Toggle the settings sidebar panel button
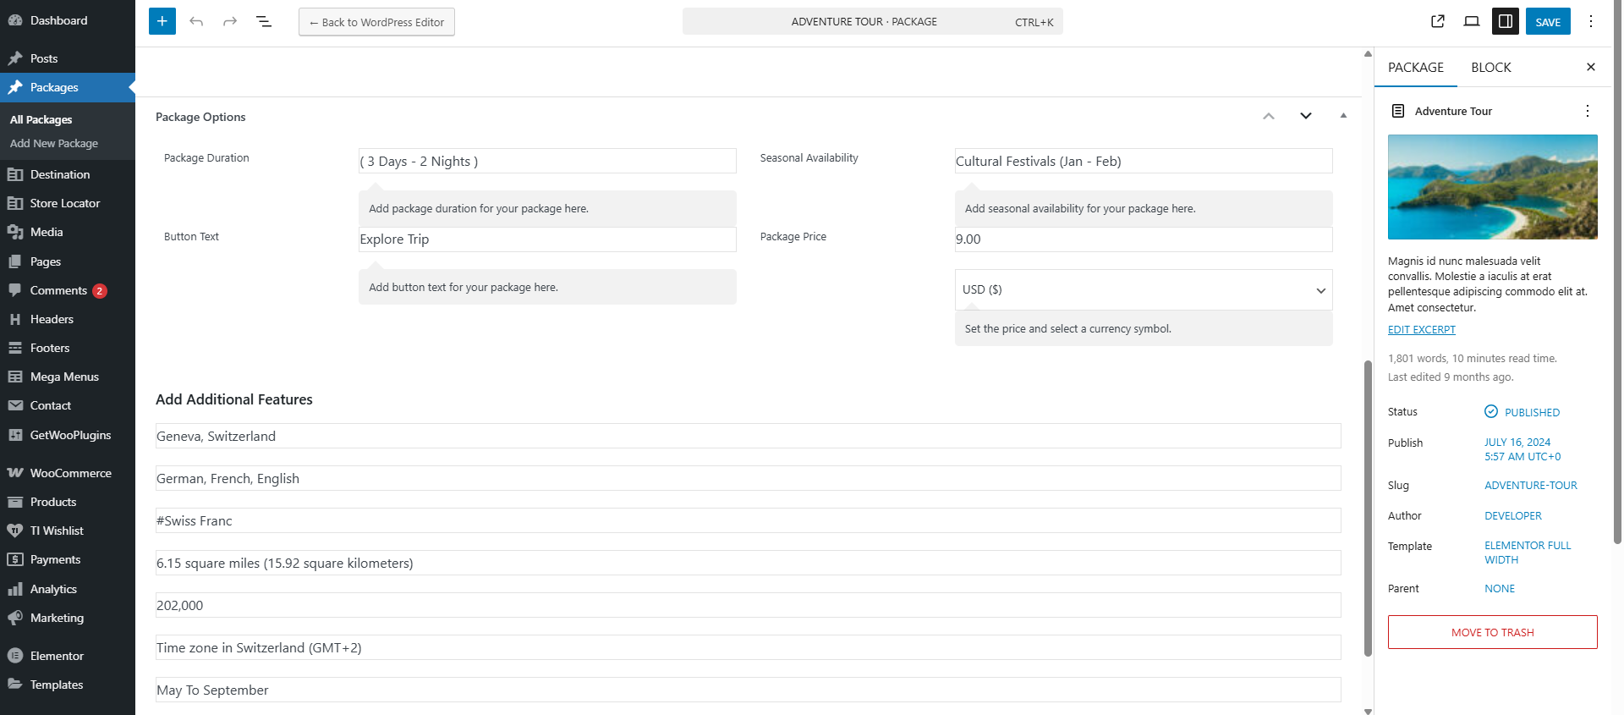1624x715 pixels. point(1506,21)
